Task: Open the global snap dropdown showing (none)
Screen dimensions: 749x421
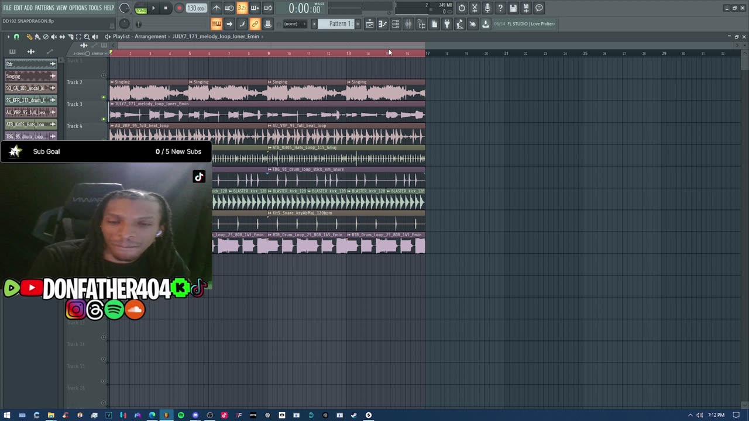Action: pyautogui.click(x=294, y=24)
